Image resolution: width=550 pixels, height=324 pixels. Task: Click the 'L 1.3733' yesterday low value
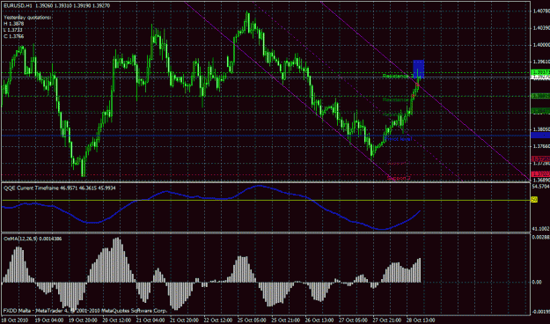(x=14, y=30)
